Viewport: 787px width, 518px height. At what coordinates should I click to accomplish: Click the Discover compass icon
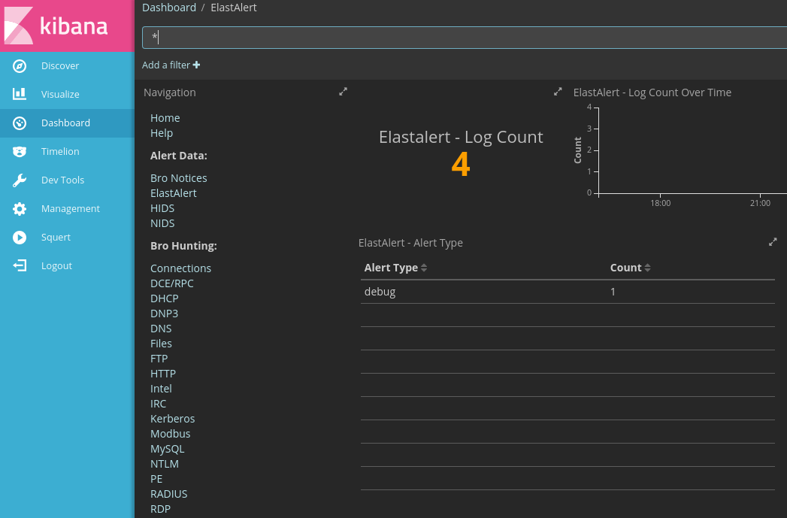pos(20,65)
